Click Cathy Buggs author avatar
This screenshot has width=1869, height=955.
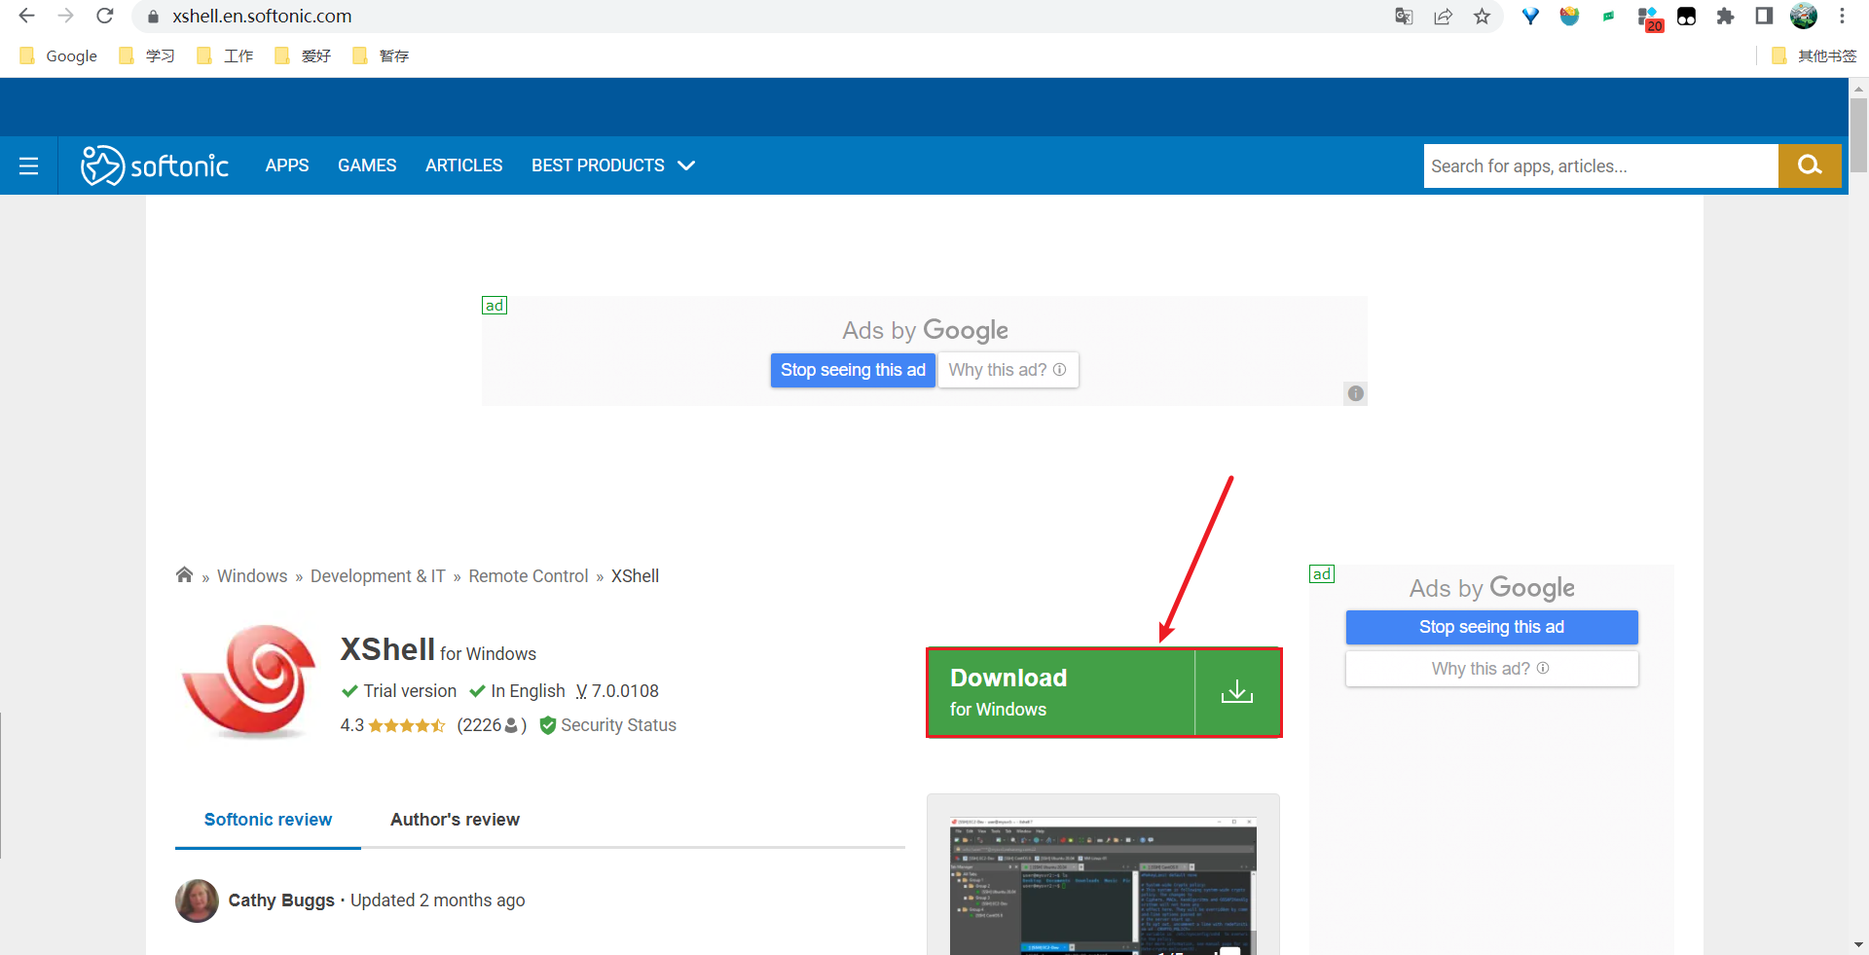pyautogui.click(x=197, y=900)
